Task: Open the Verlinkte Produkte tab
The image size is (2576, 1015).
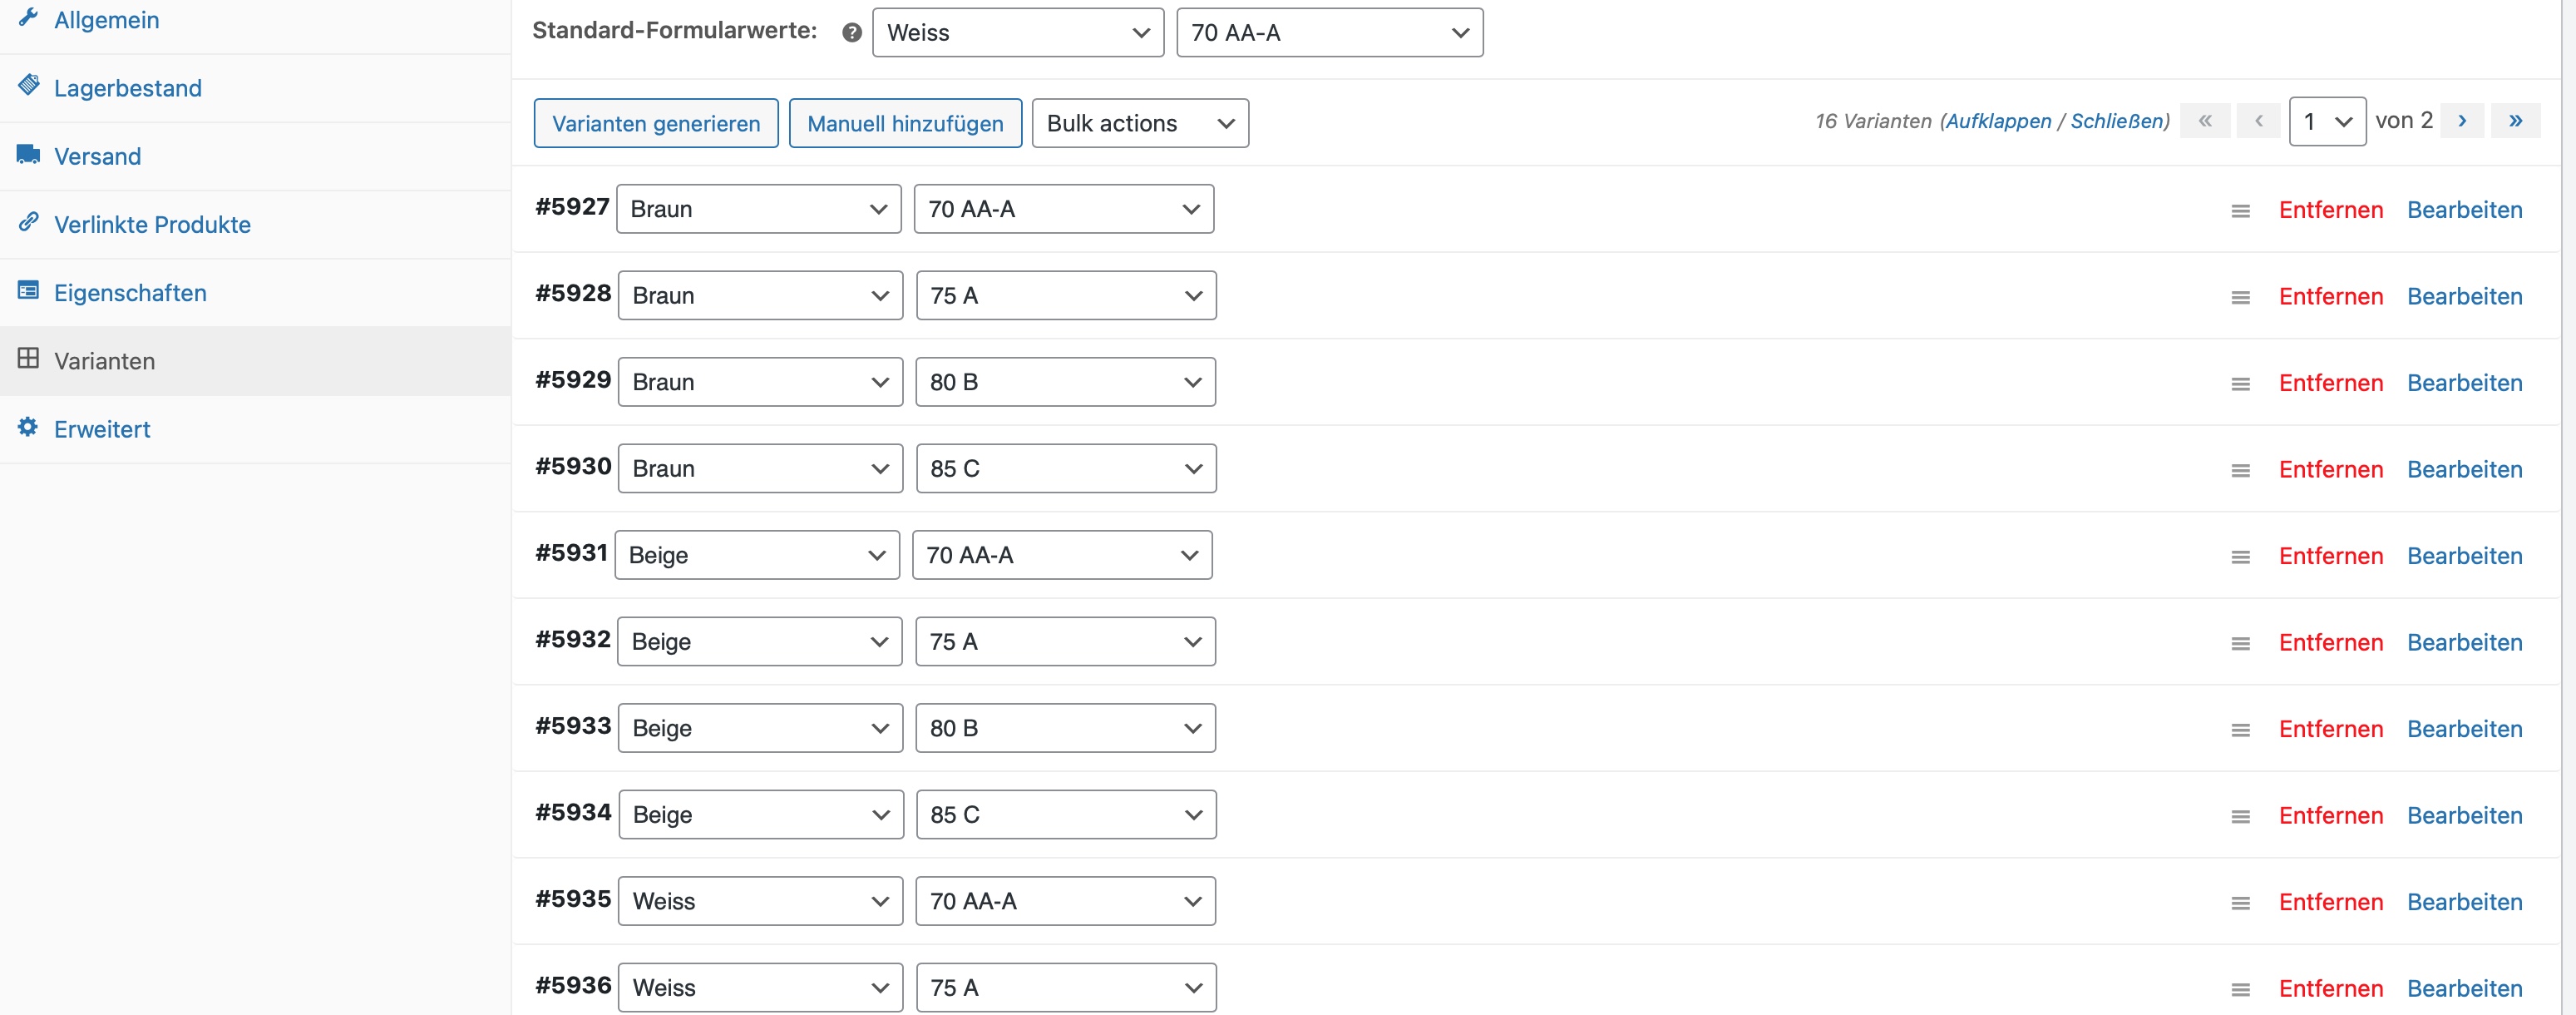Action: click(x=255, y=225)
